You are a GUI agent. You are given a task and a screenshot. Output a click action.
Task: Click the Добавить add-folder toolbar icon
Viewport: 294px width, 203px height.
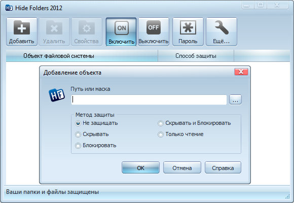pos(22,32)
